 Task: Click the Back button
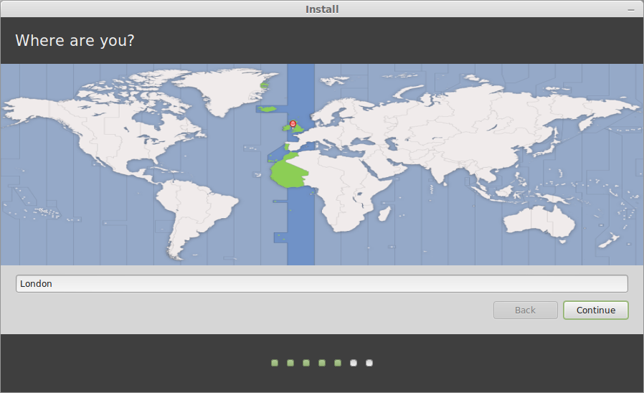coord(525,310)
